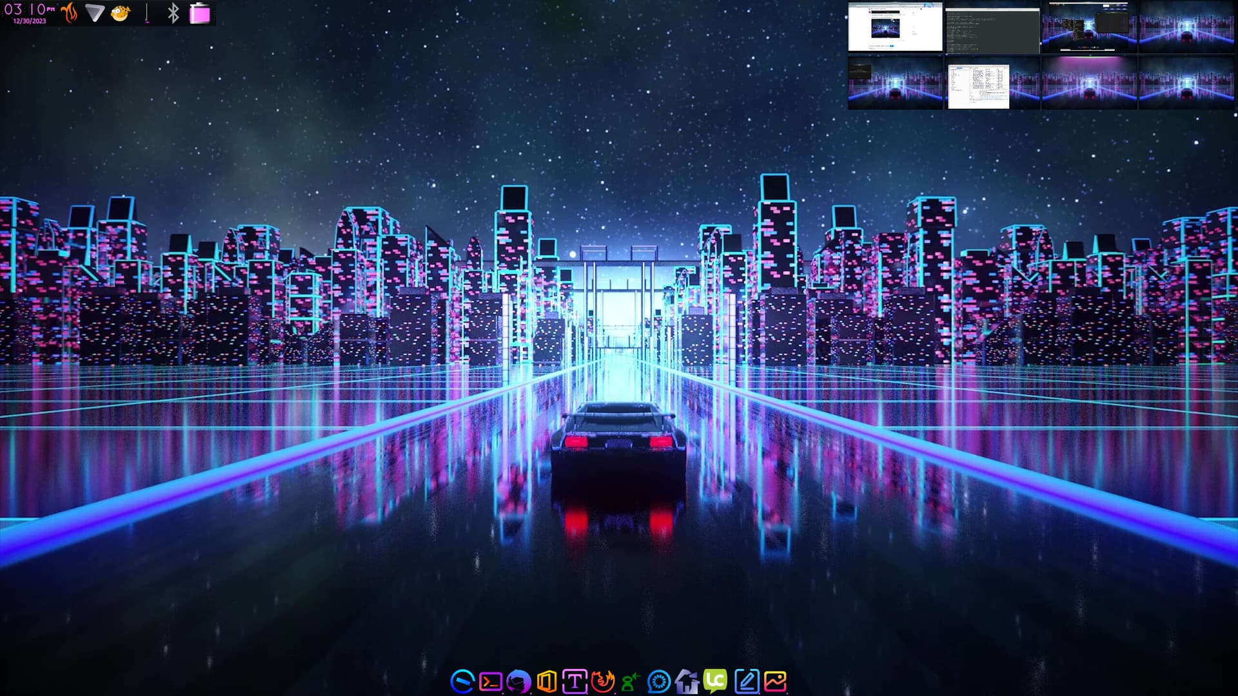Launch the blue circular browser dock icon

(462, 681)
